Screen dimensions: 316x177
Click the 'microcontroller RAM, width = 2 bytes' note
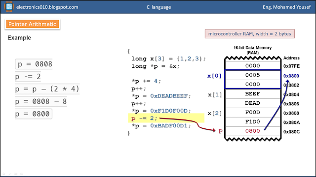tap(250, 34)
